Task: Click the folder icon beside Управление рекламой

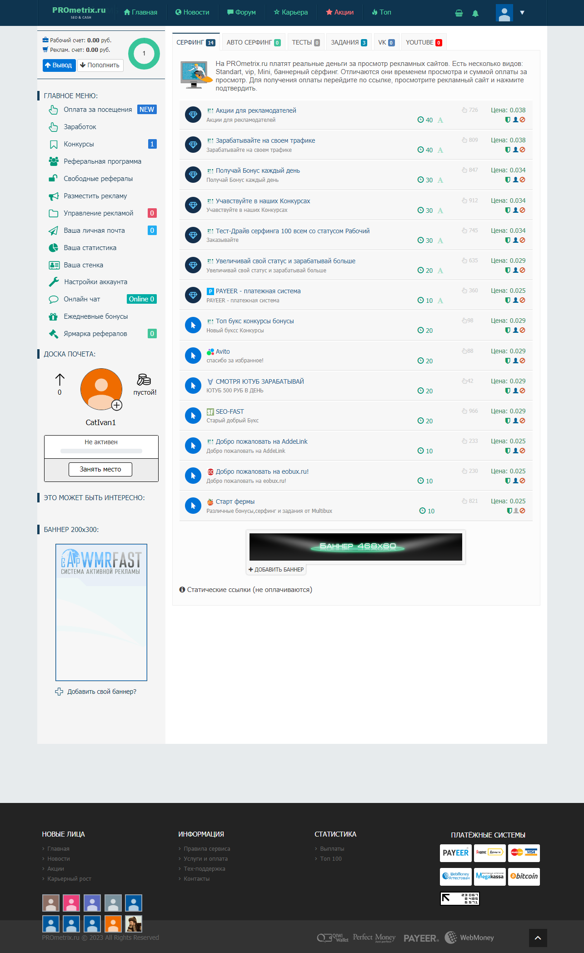Action: [x=54, y=213]
